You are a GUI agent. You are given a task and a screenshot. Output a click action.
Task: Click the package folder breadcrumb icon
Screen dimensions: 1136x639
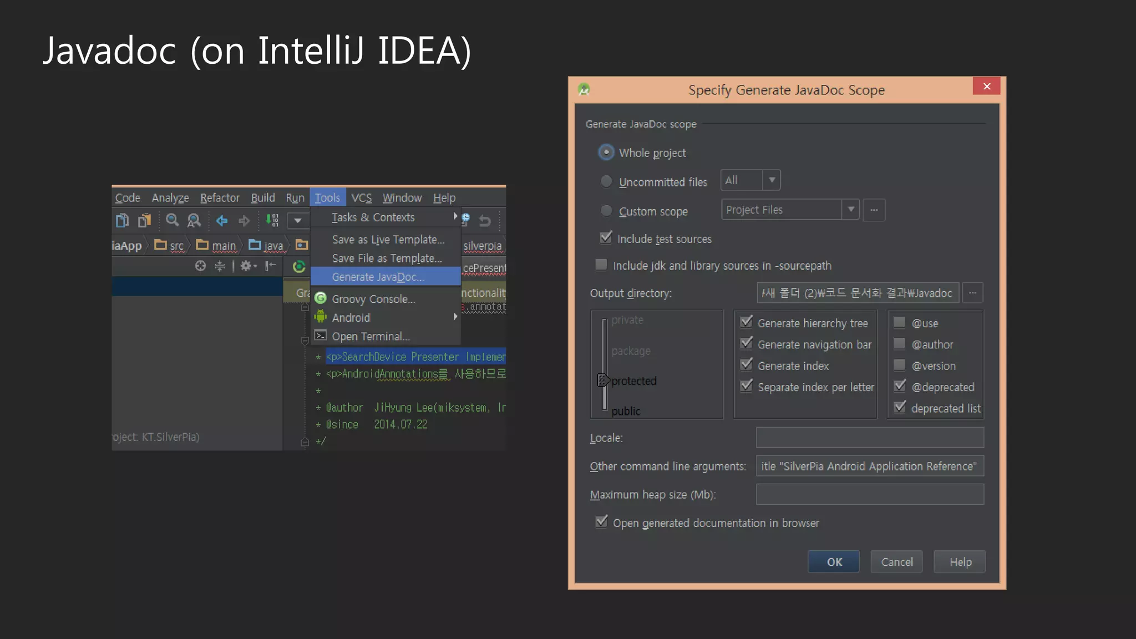coord(302,245)
